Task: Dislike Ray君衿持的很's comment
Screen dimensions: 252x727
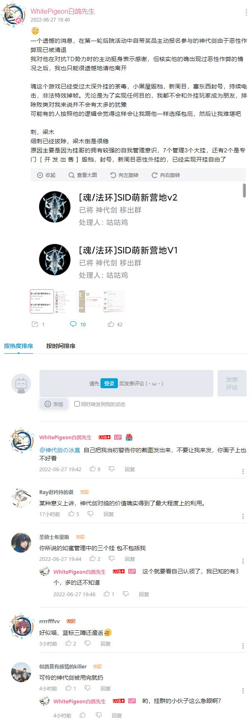Action: [91, 514]
